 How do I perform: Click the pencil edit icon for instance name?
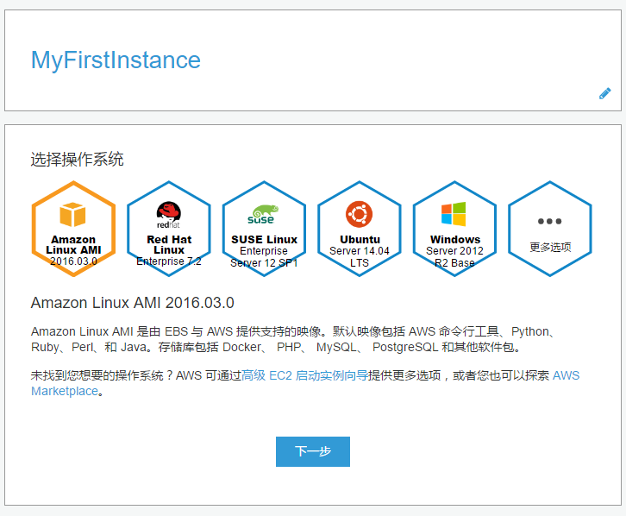604,93
